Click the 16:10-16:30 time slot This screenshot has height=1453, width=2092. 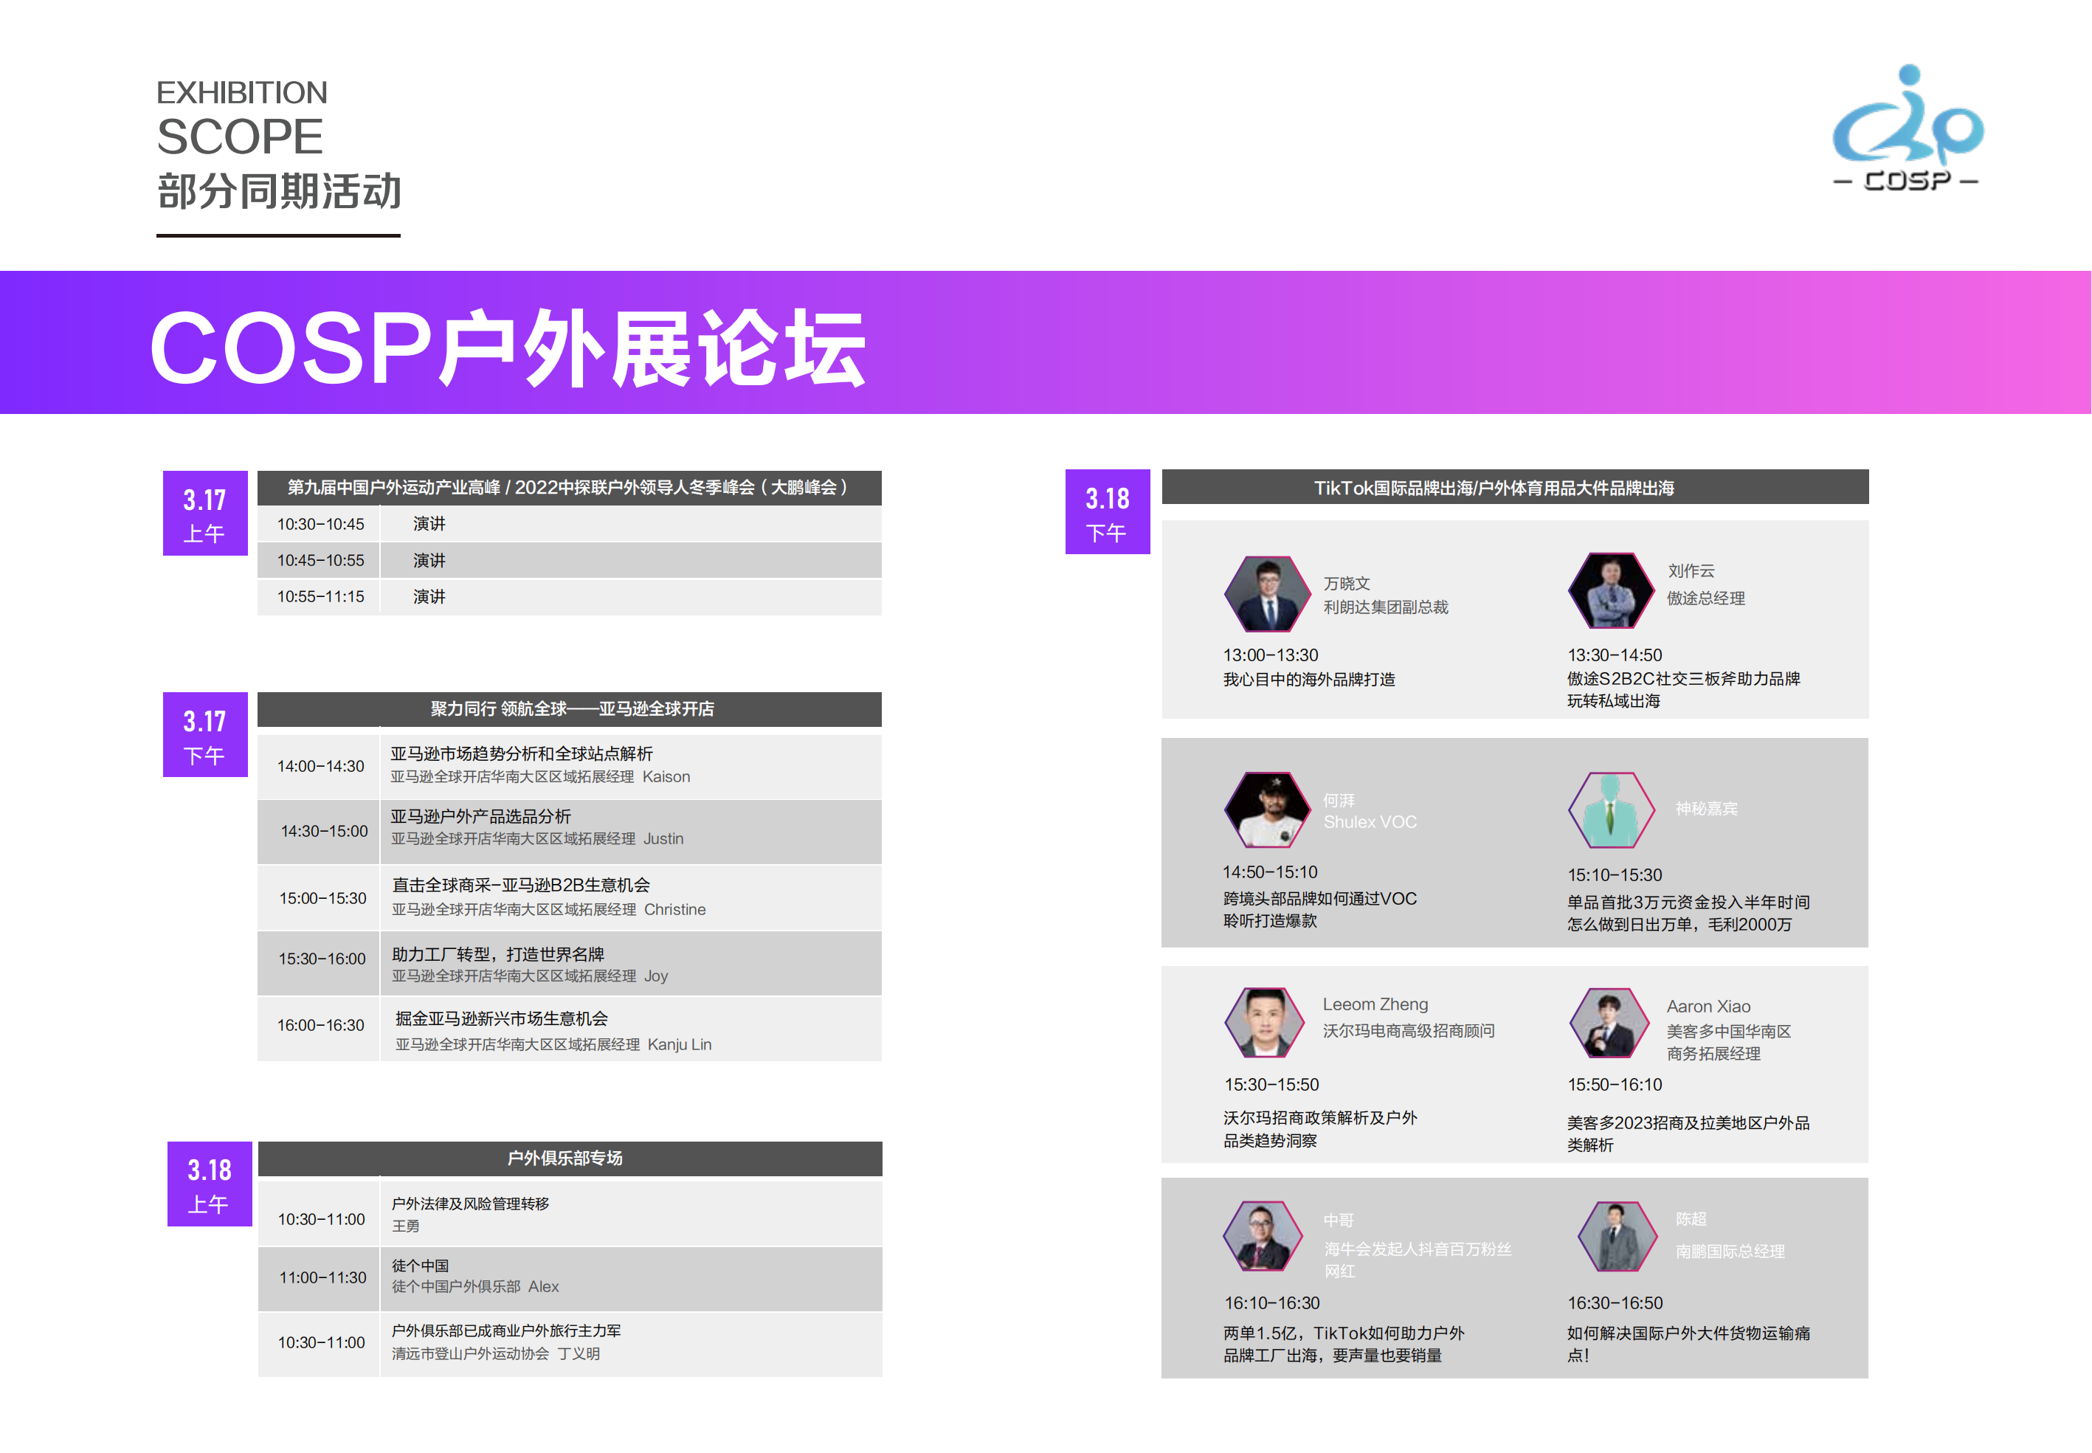1271,1304
